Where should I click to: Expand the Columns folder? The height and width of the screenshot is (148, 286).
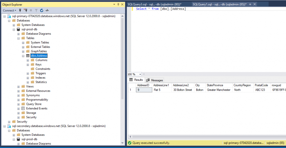tap(28, 60)
